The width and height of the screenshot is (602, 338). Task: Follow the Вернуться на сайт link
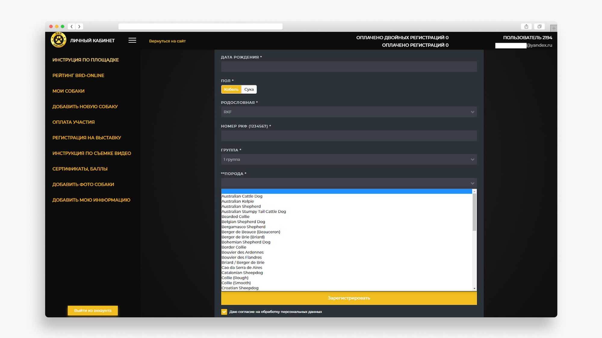pos(167,41)
